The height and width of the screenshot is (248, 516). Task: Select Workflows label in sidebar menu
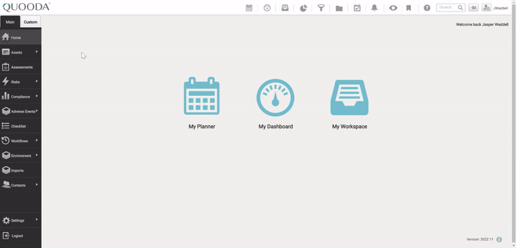pyautogui.click(x=19, y=141)
